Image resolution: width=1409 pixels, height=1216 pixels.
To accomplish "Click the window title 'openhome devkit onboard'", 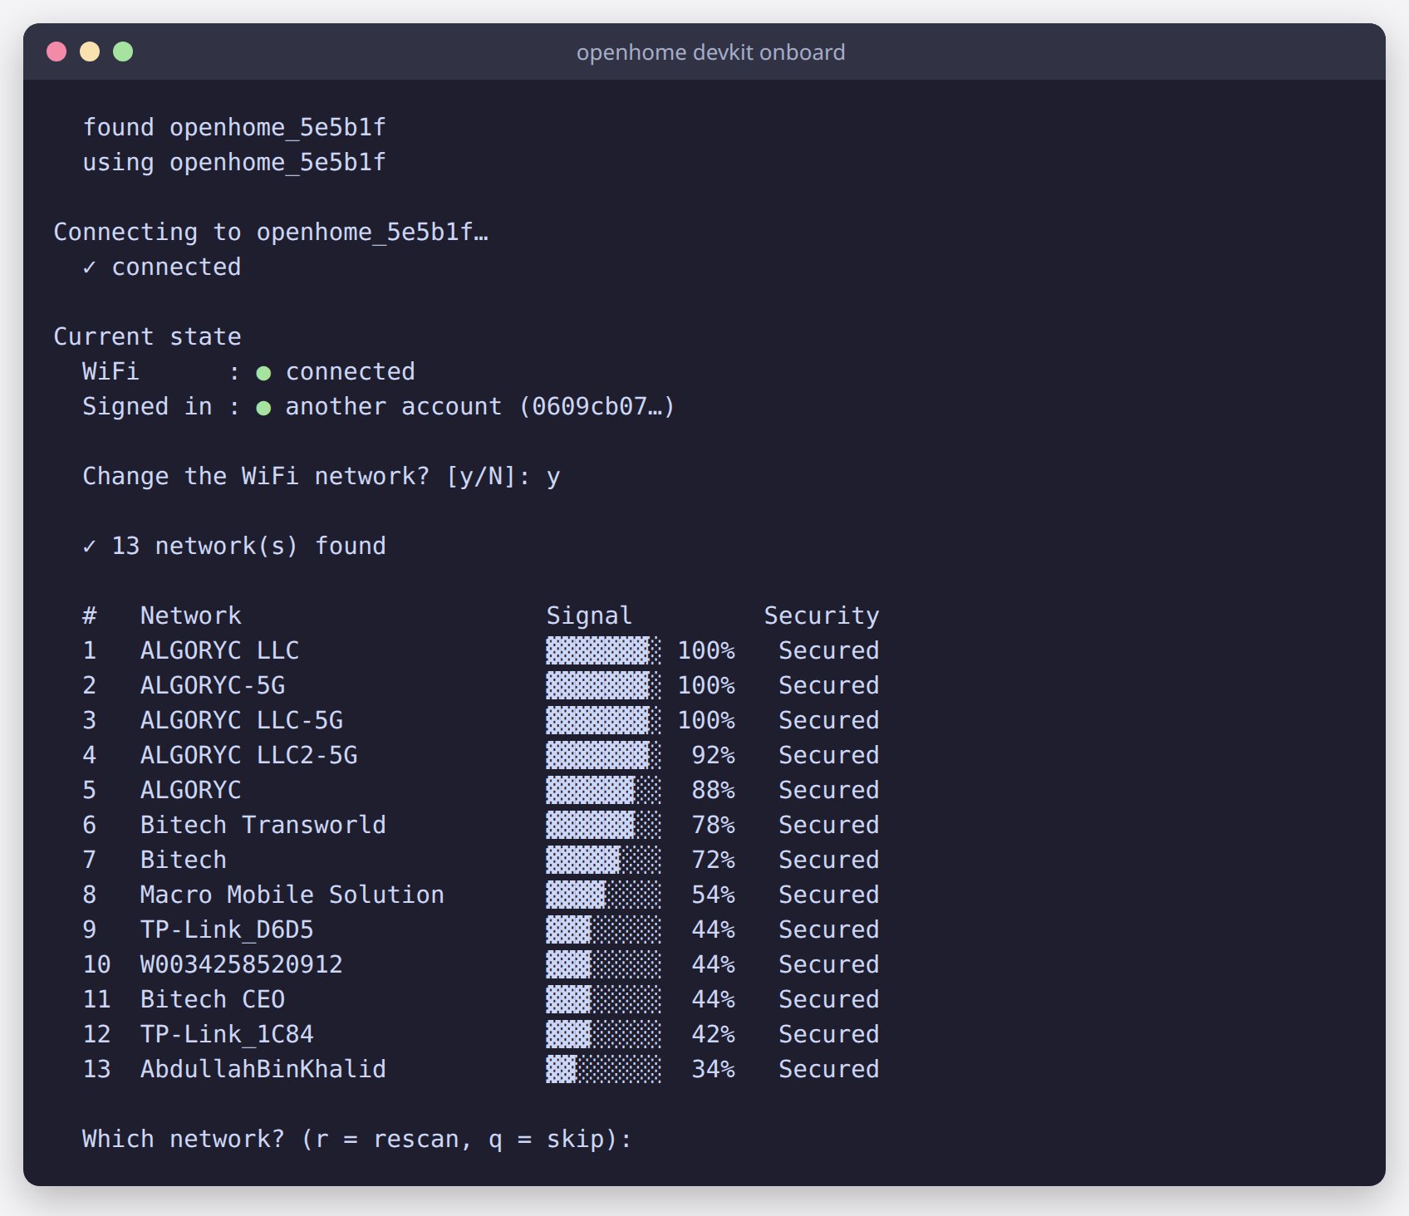I will [x=710, y=52].
